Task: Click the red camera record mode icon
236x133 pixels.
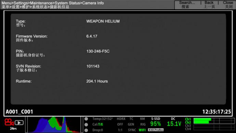Action: [x=9, y=122]
